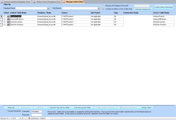The width and height of the screenshot is (176, 120).
Task: Click the record number box showing 1 of 4
Action: point(14,118)
